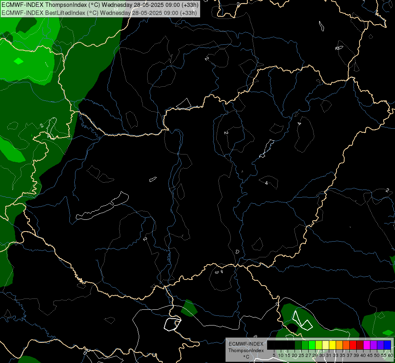
Task: Select the orange-red 35–37 legend swatch
Action: coord(346,345)
